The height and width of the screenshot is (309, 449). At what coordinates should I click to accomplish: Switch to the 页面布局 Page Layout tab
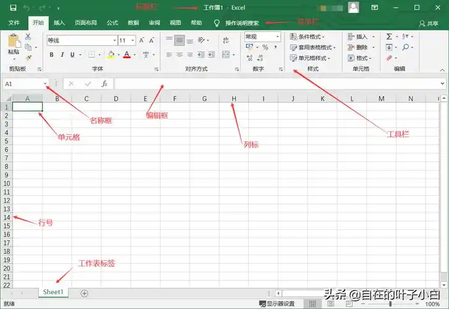tap(86, 23)
